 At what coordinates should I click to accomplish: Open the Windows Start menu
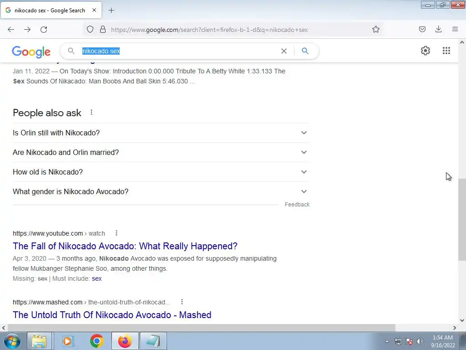tap(12, 341)
